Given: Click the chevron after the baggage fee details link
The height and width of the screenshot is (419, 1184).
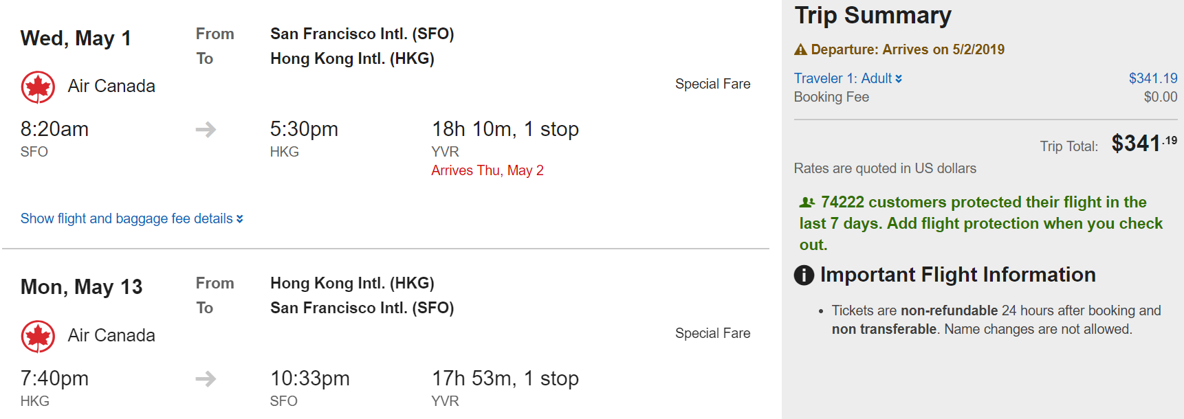Looking at the screenshot, I should (240, 219).
